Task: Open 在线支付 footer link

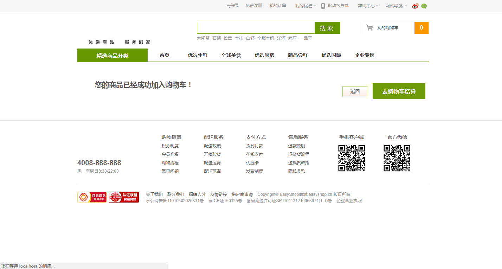Action: point(255,154)
